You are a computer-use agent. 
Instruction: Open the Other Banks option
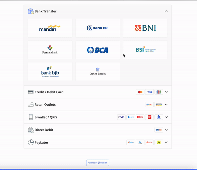coord(98,72)
